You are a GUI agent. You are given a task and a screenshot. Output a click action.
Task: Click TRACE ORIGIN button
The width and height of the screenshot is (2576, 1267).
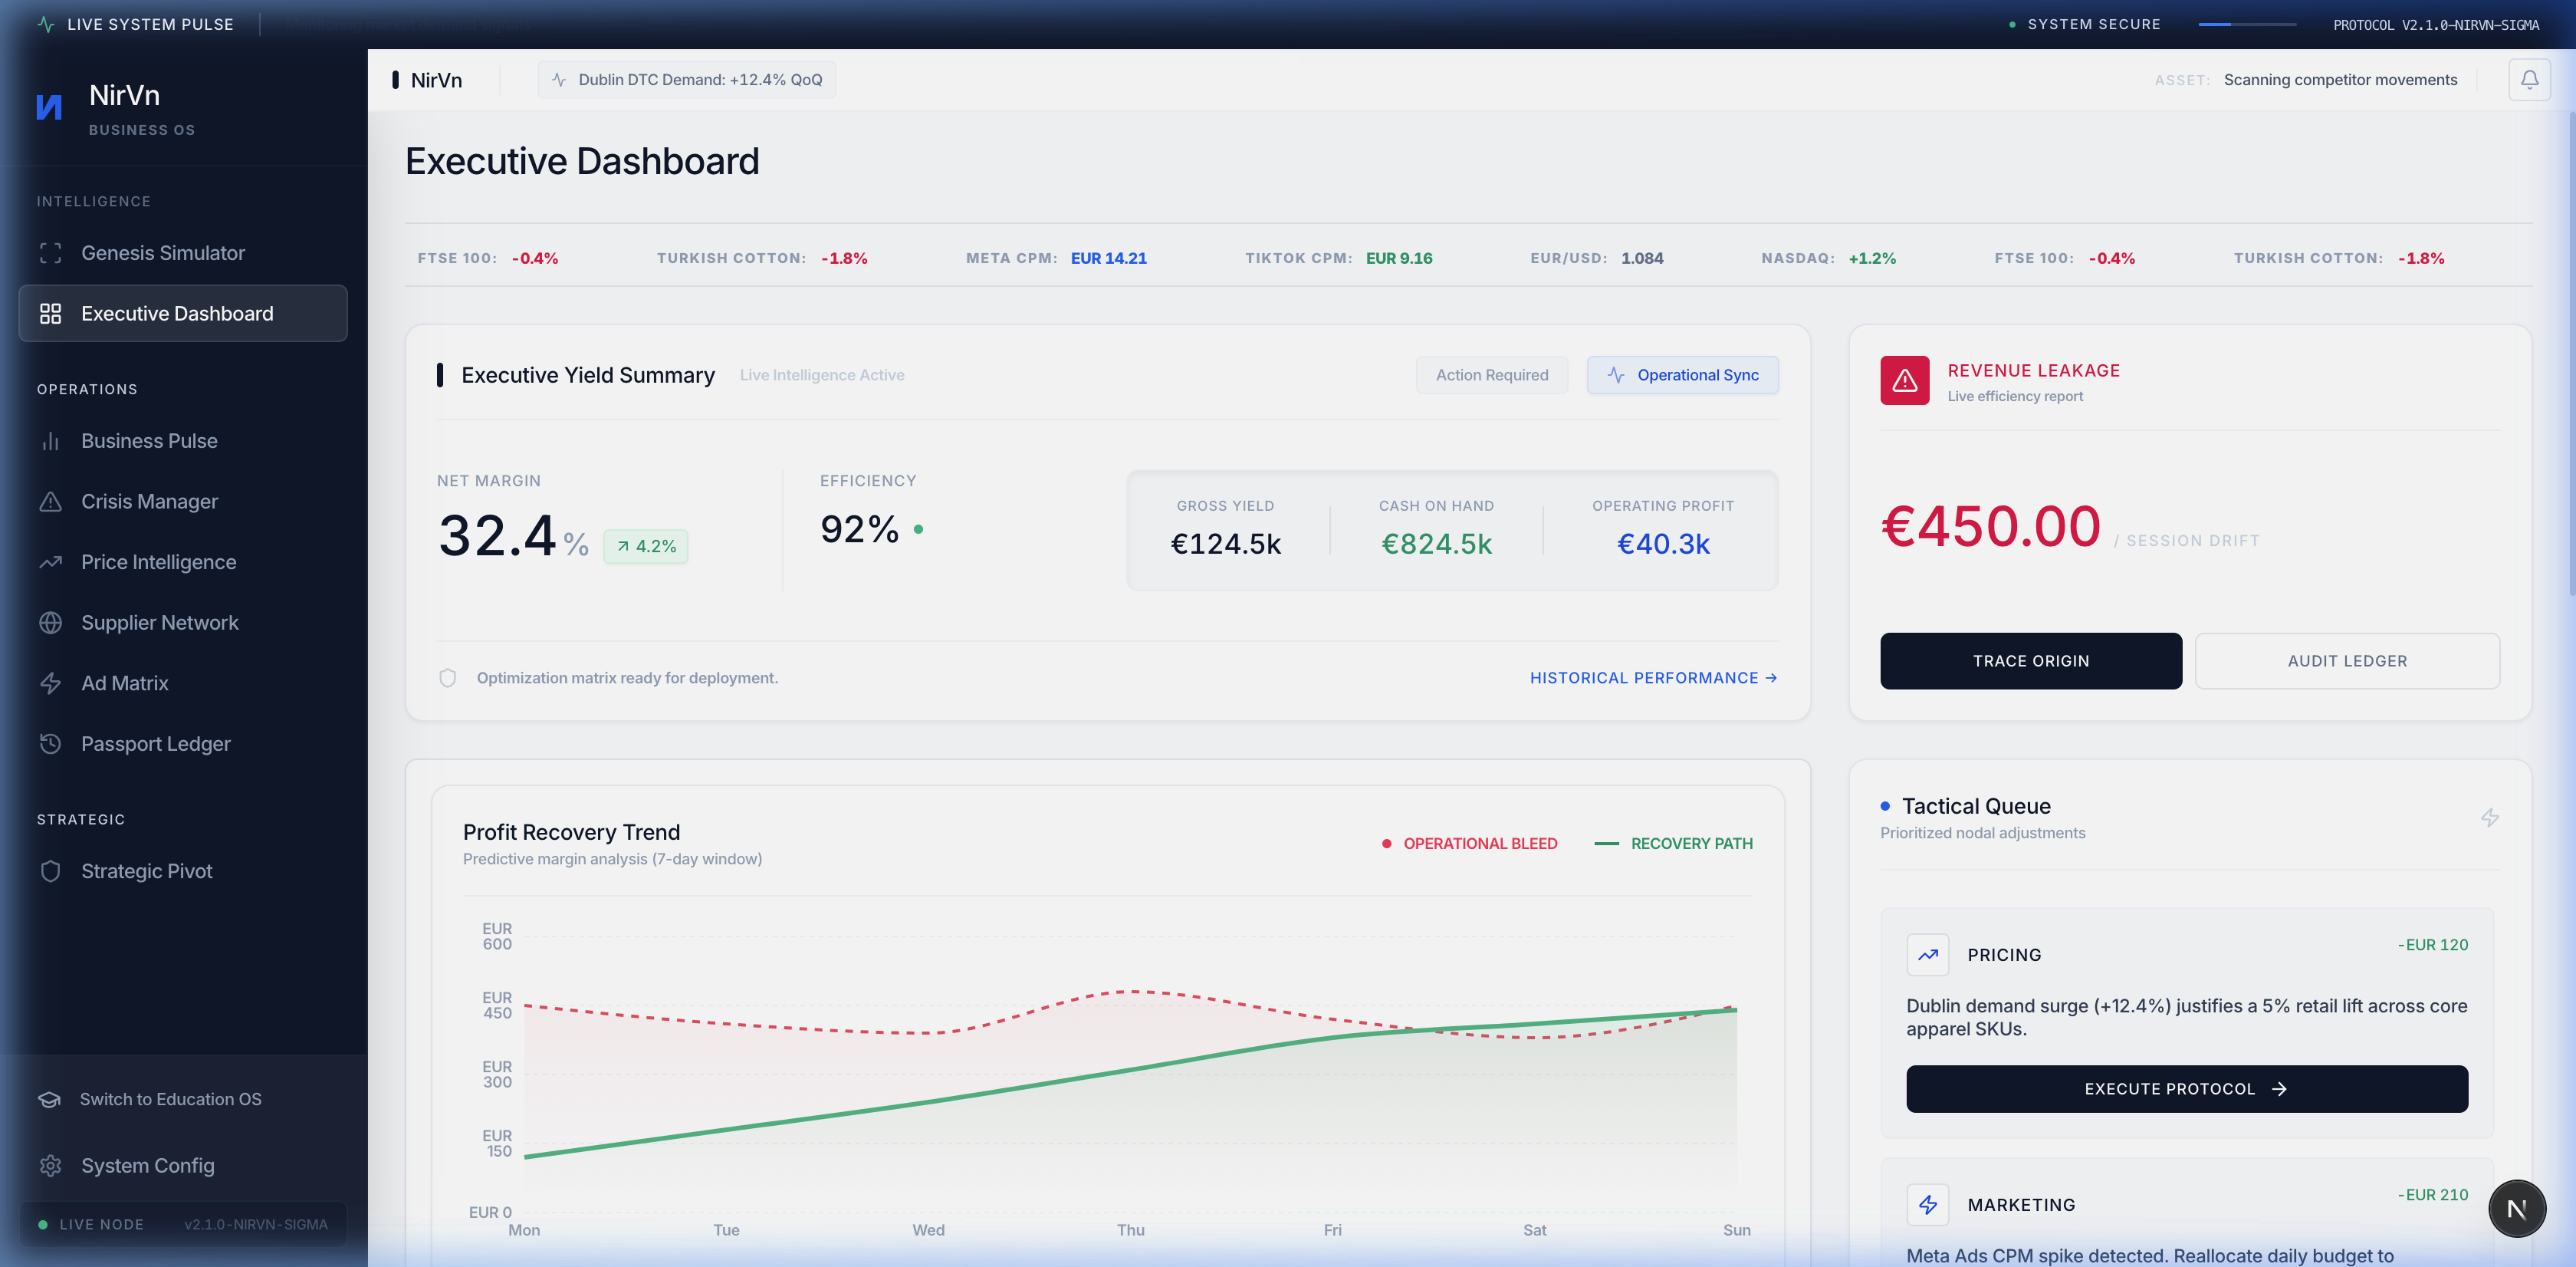2031,661
